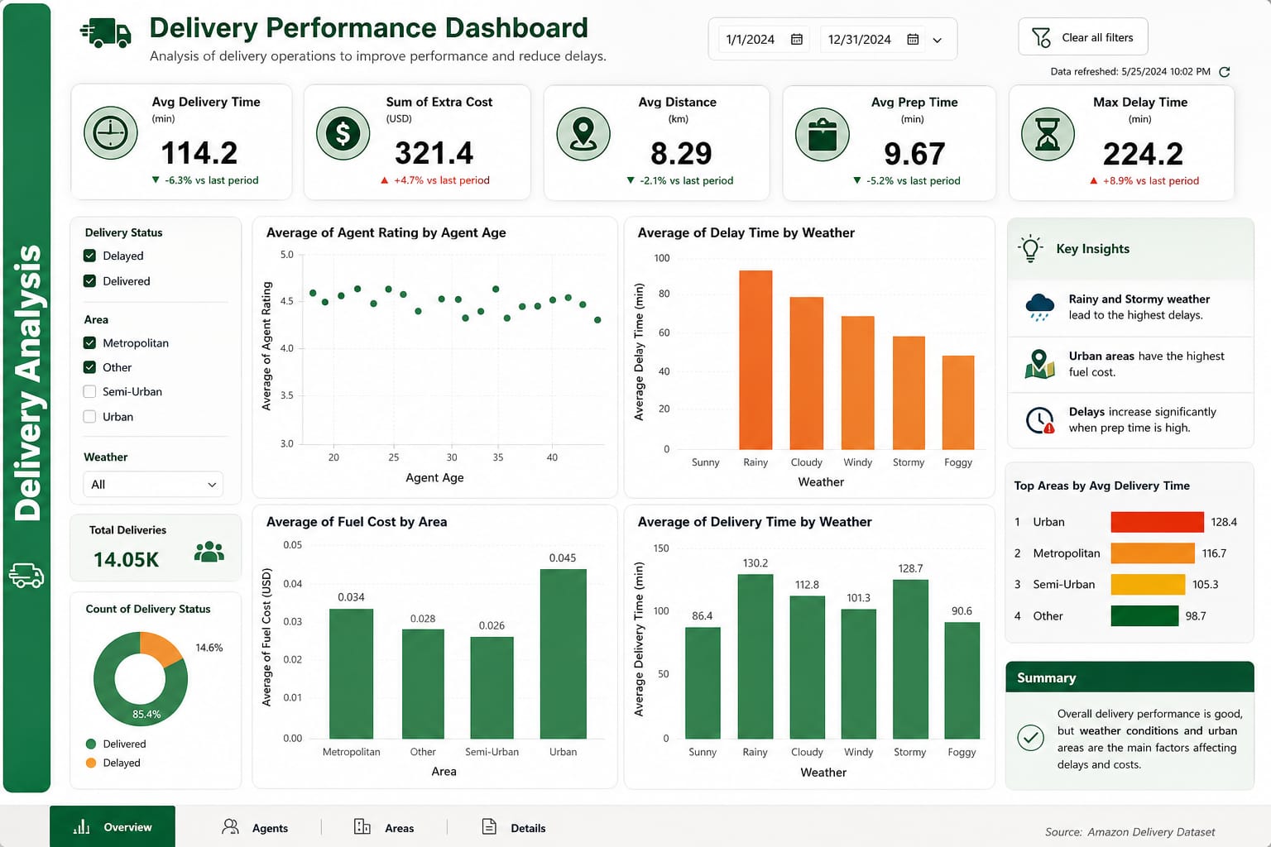1271x847 pixels.
Task: Click the rain cloud insight icon
Action: 1039,307
